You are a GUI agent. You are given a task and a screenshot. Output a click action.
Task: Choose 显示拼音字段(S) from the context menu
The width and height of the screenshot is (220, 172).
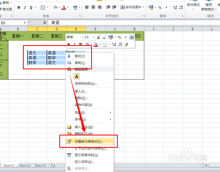pos(90,155)
